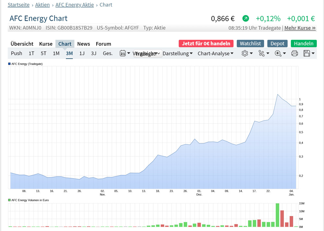Select the 3M time range
The height and width of the screenshot is (231, 324).
click(x=69, y=53)
